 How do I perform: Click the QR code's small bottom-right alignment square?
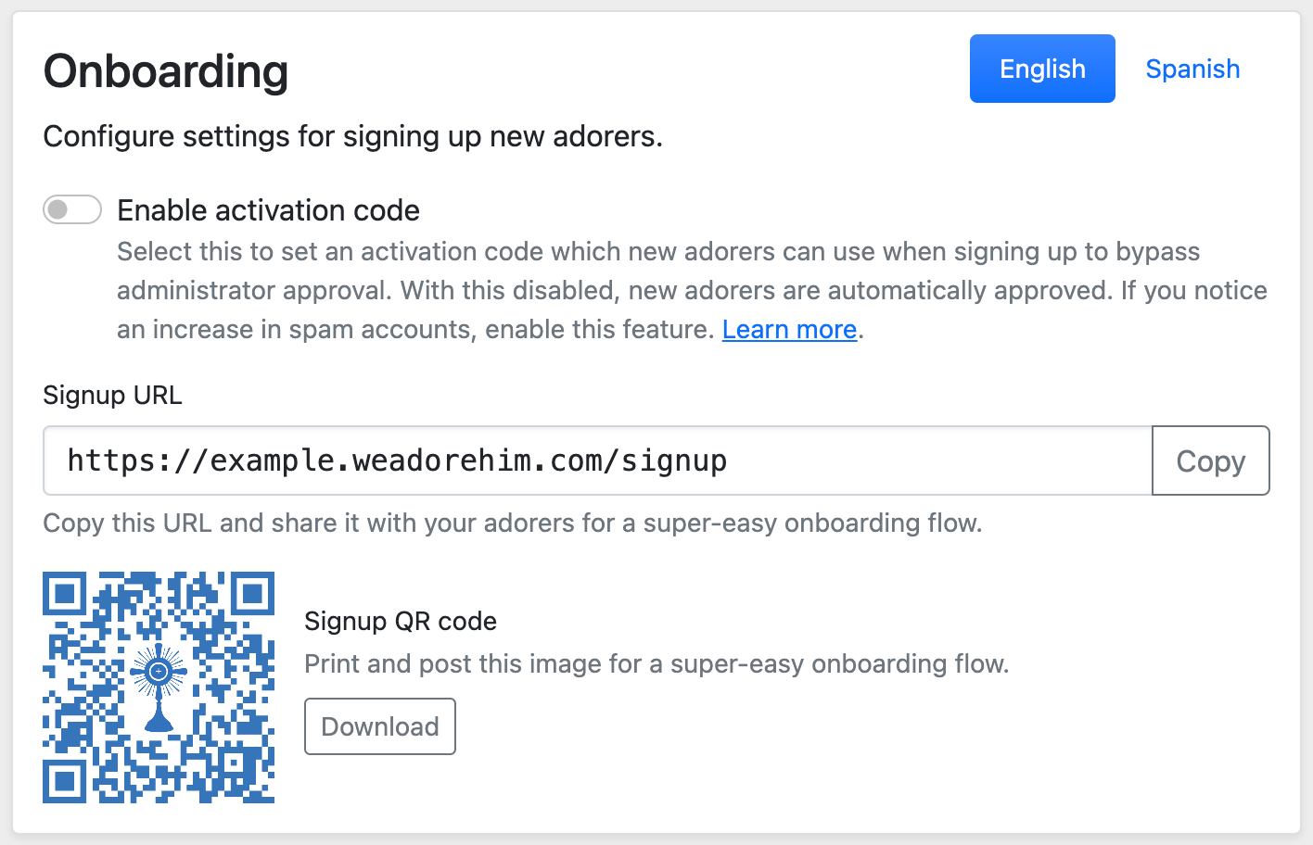tap(234, 763)
